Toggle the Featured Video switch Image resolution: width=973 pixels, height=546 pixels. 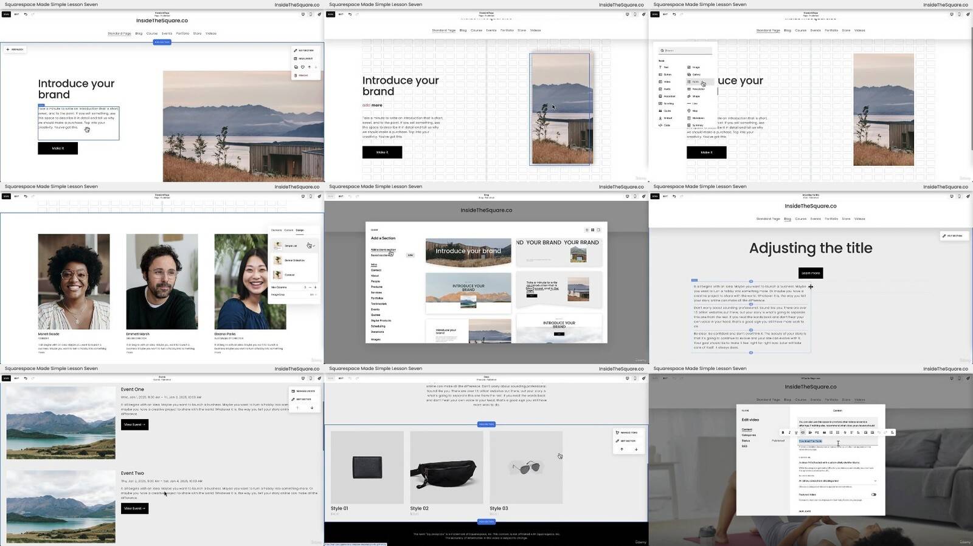pos(873,494)
